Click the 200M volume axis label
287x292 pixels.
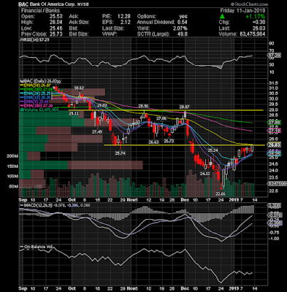(x=12, y=156)
